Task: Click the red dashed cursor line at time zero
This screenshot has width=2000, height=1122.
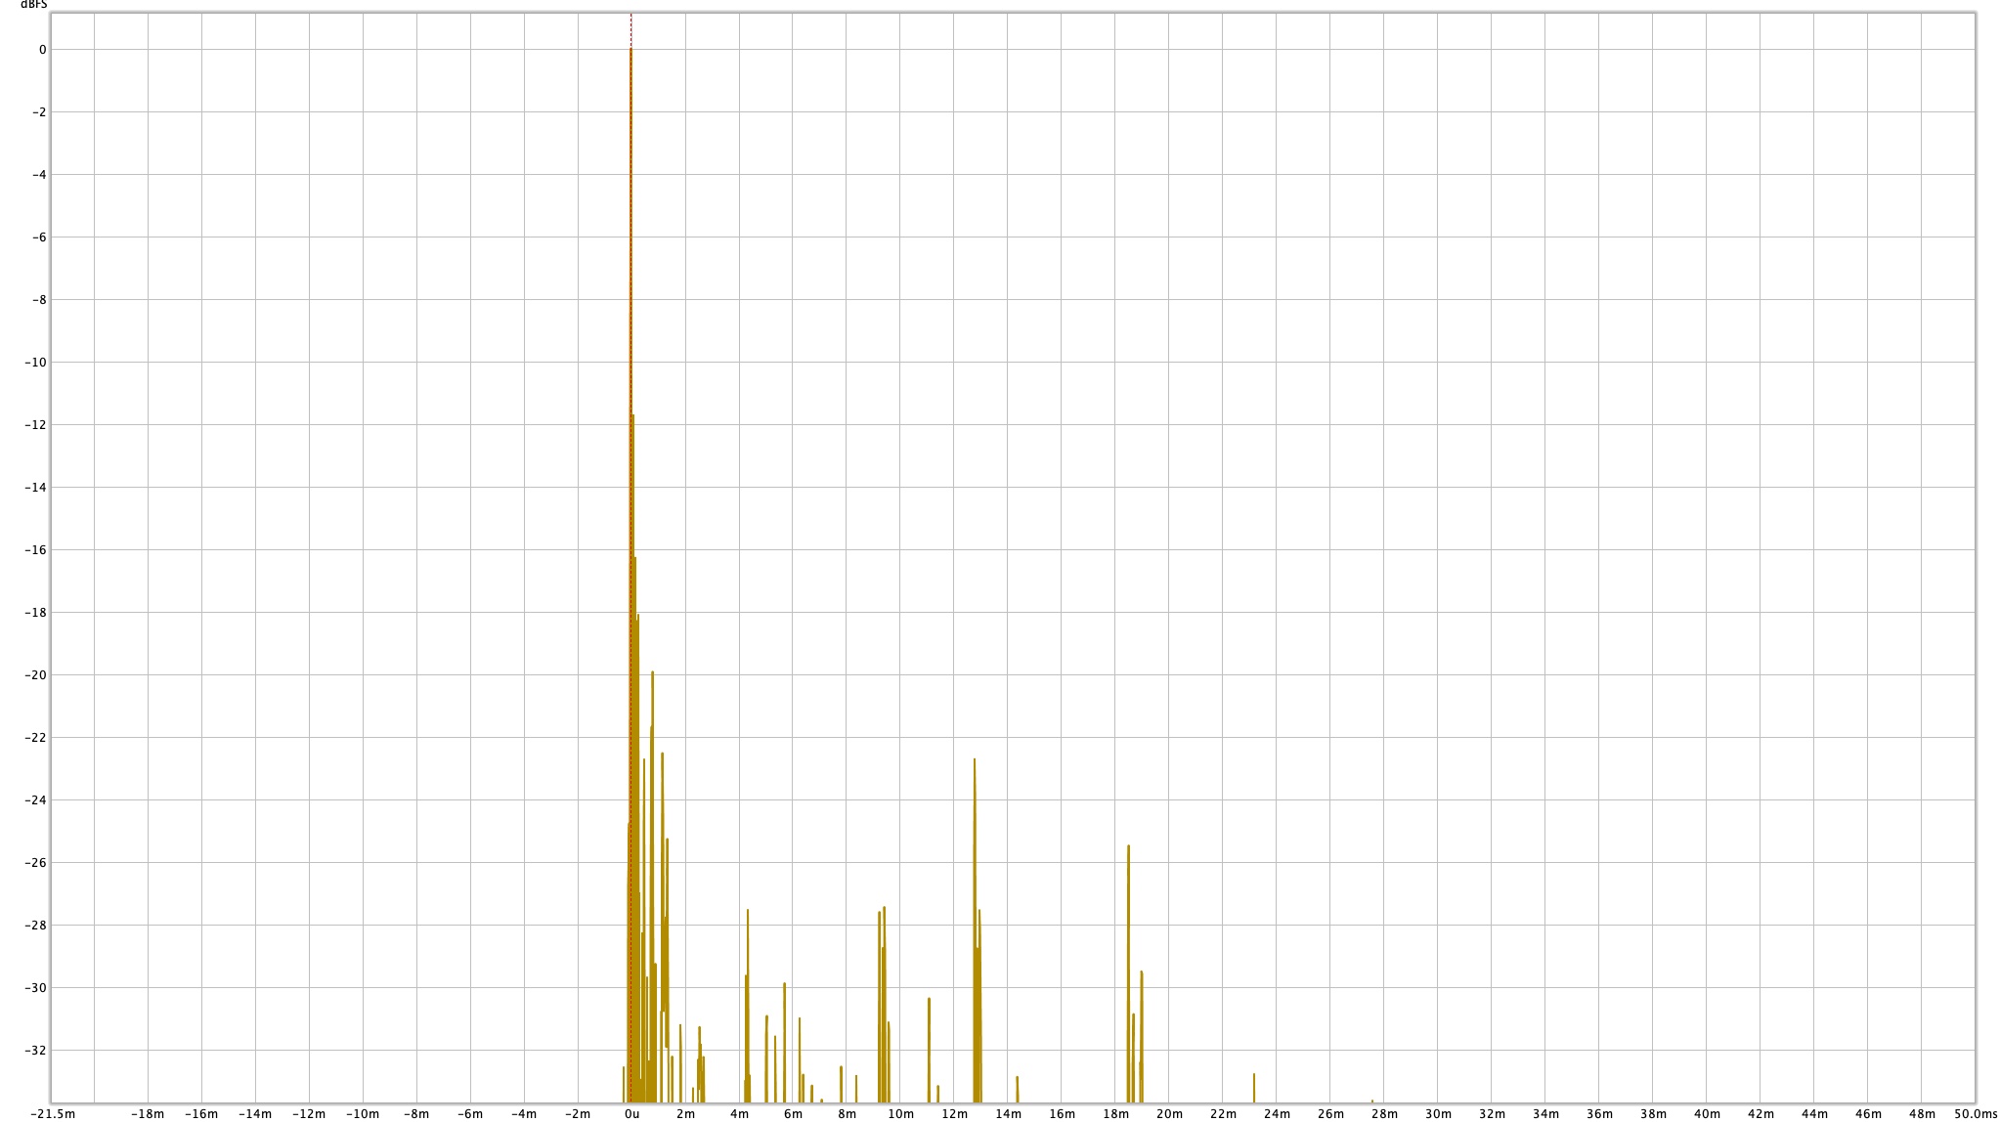Action: coord(630,29)
